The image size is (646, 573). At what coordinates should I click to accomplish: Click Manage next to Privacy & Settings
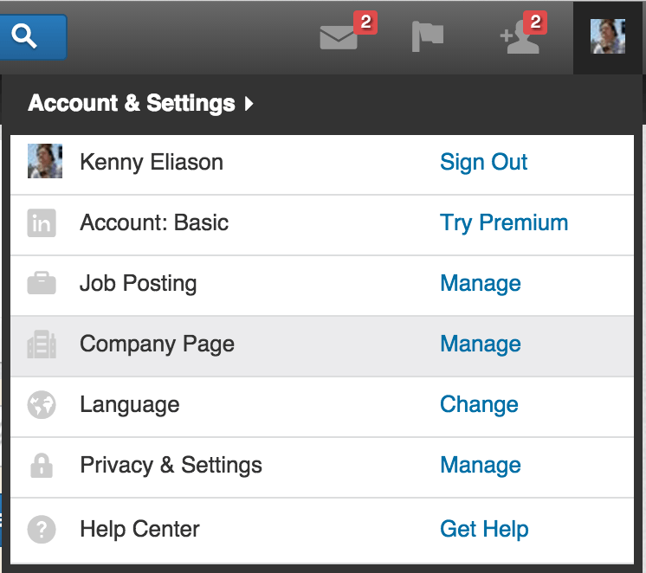pos(481,466)
